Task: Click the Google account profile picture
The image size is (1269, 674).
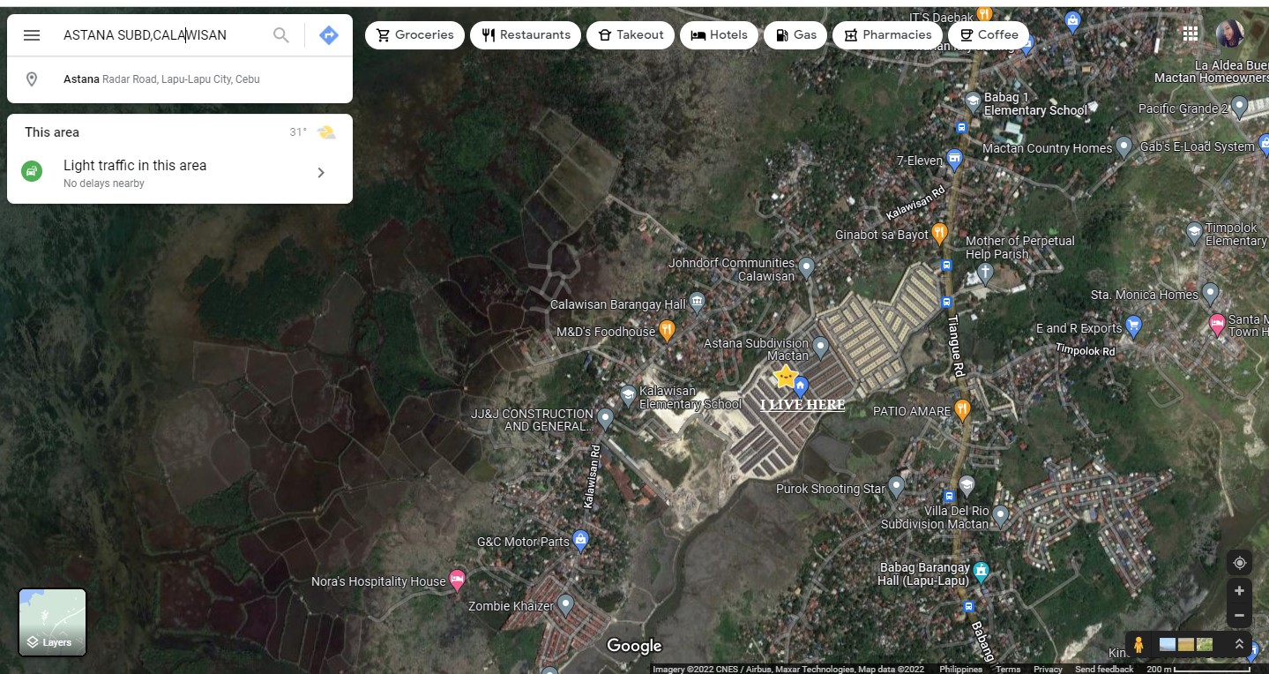Action: click(1229, 34)
